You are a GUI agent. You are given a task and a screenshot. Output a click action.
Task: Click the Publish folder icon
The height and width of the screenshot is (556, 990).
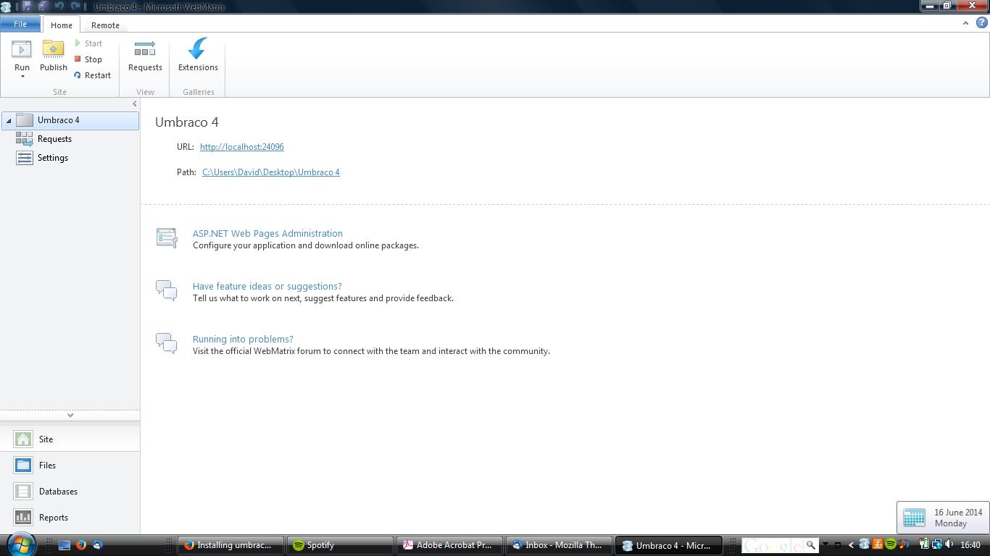pos(53,49)
